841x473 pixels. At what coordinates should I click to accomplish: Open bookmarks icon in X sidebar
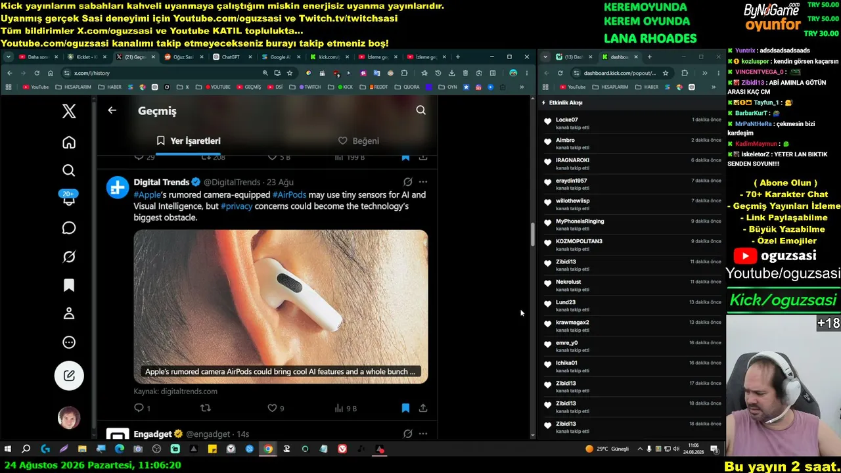point(69,285)
